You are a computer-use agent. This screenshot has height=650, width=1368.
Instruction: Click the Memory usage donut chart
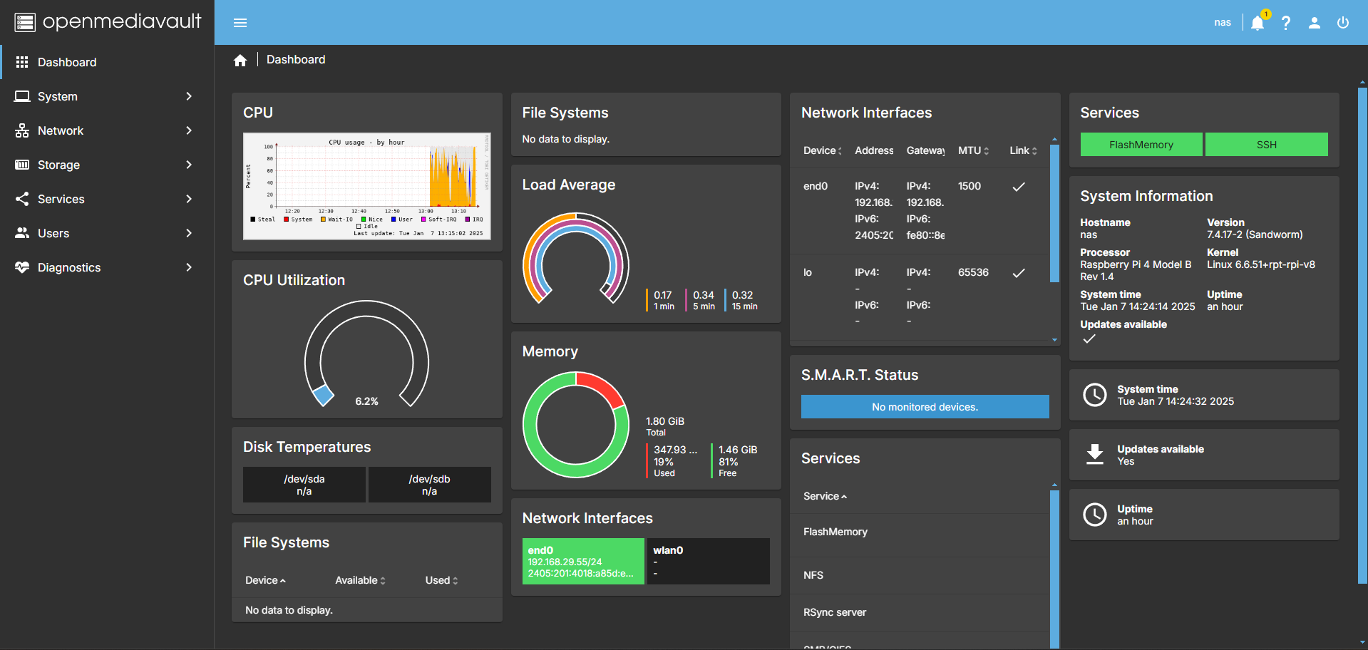click(576, 425)
